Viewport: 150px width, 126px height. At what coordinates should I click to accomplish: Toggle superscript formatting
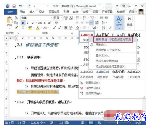pos(50,23)
